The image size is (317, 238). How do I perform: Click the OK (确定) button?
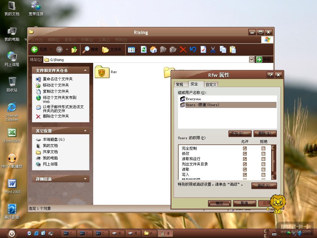(219, 203)
